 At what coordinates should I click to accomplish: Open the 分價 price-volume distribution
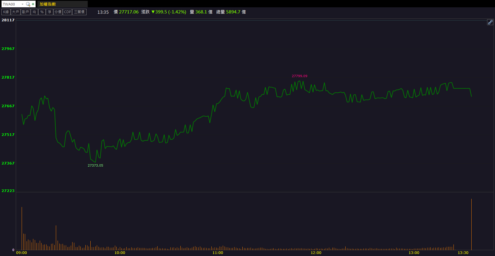(x=58, y=12)
